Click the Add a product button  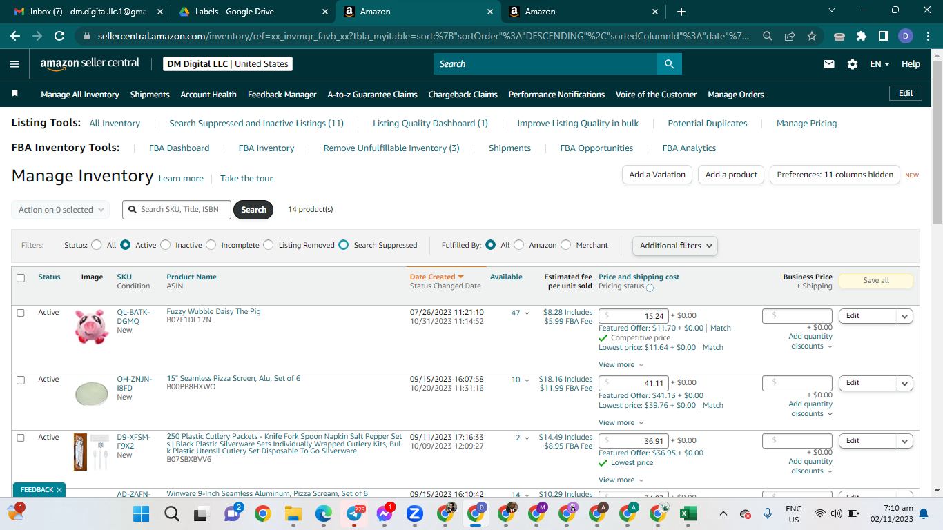731,175
